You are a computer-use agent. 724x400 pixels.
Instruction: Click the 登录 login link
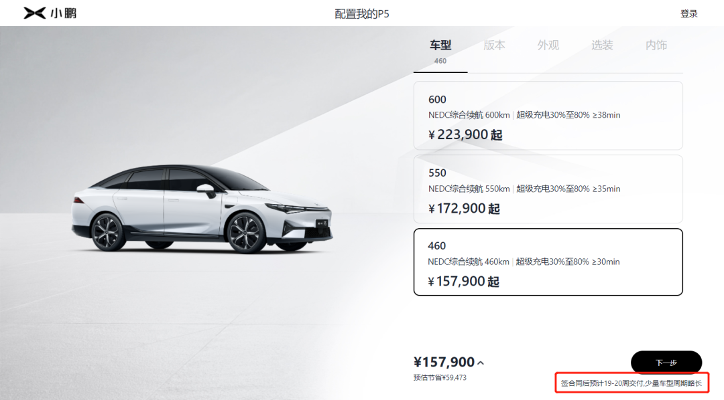point(689,14)
